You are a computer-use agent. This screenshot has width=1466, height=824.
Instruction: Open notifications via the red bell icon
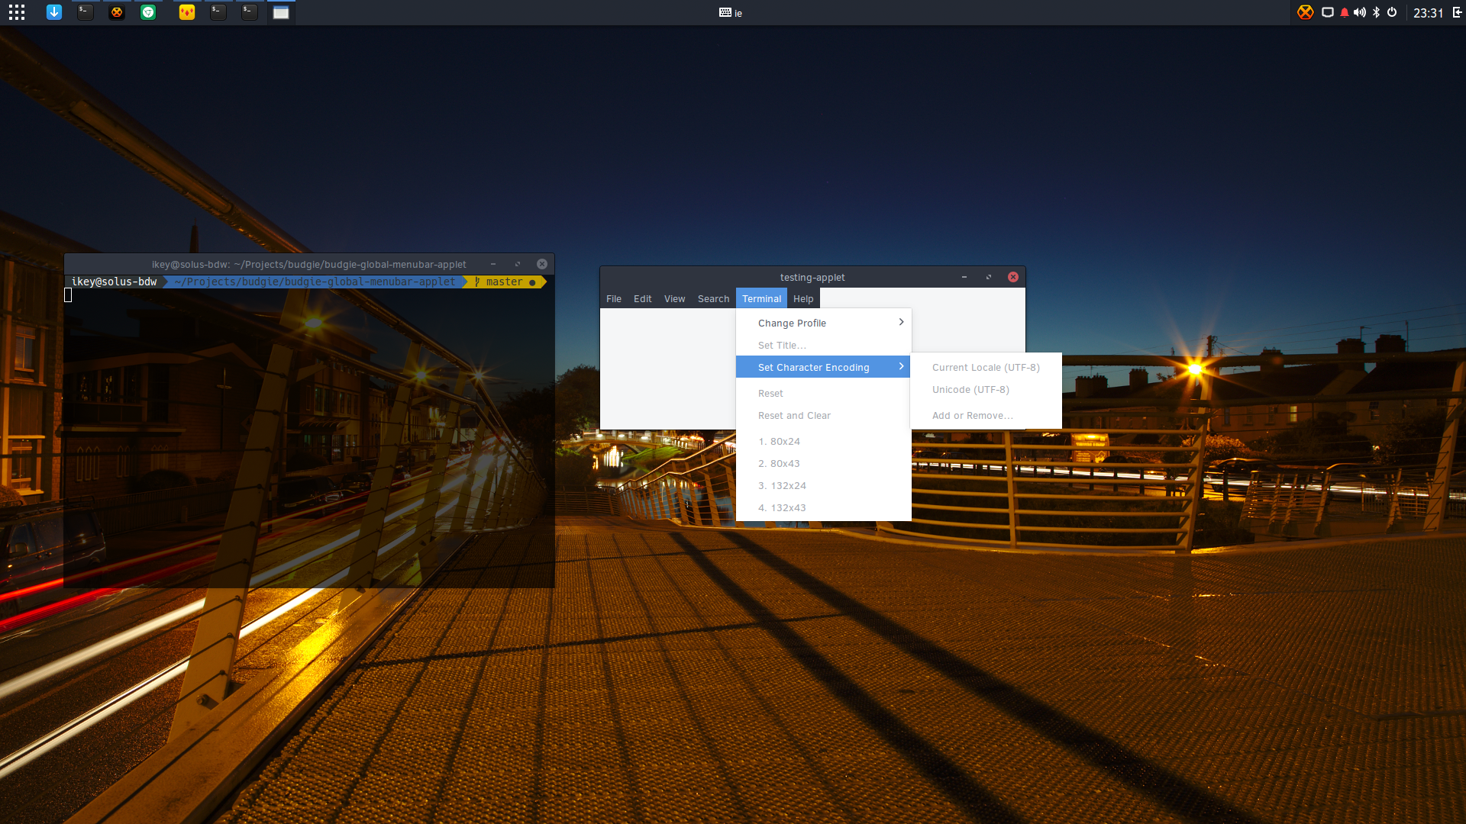click(1345, 12)
